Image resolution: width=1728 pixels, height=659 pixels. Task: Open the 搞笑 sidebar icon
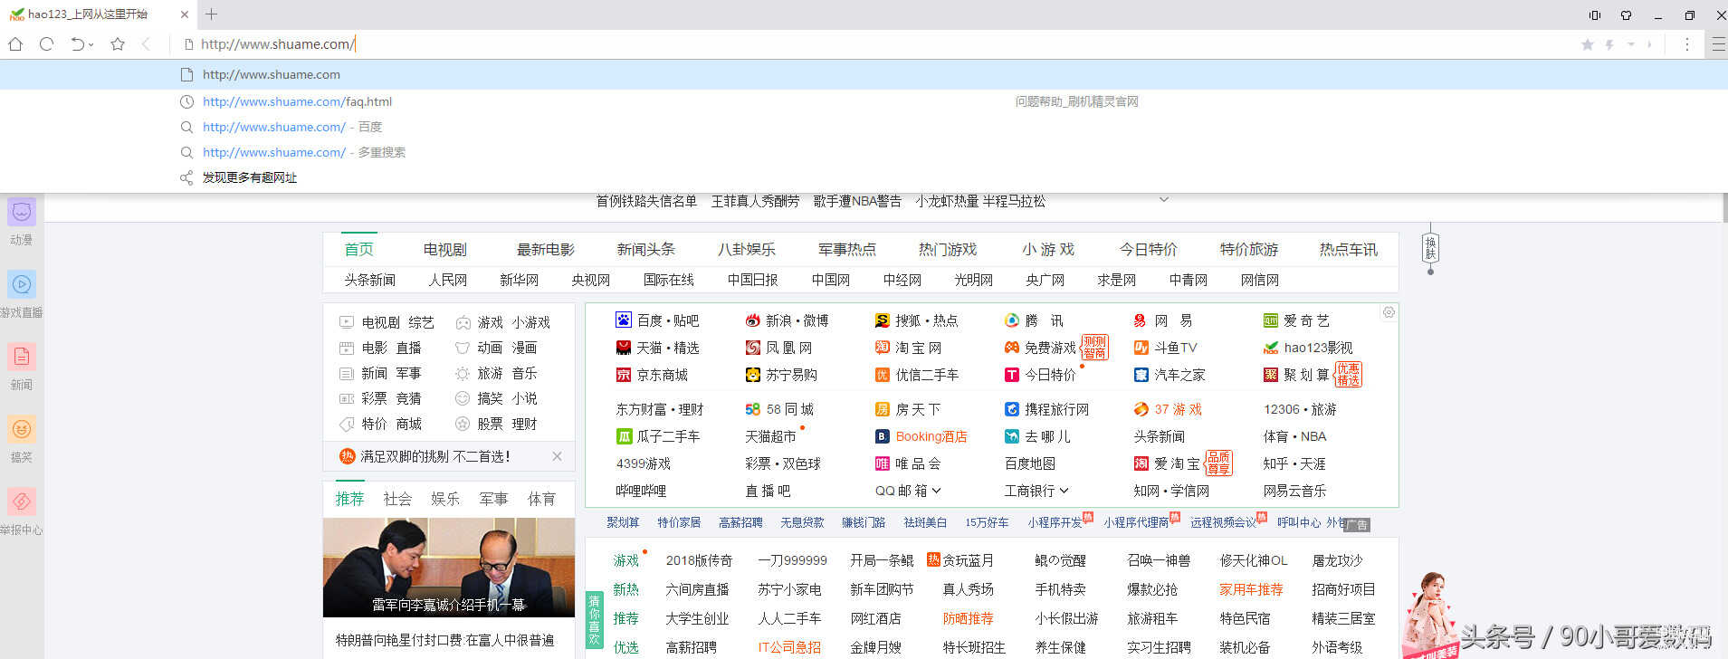(22, 430)
